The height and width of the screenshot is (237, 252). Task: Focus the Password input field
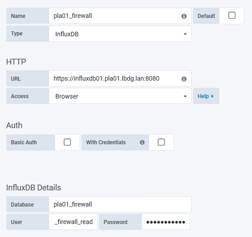click(166, 222)
